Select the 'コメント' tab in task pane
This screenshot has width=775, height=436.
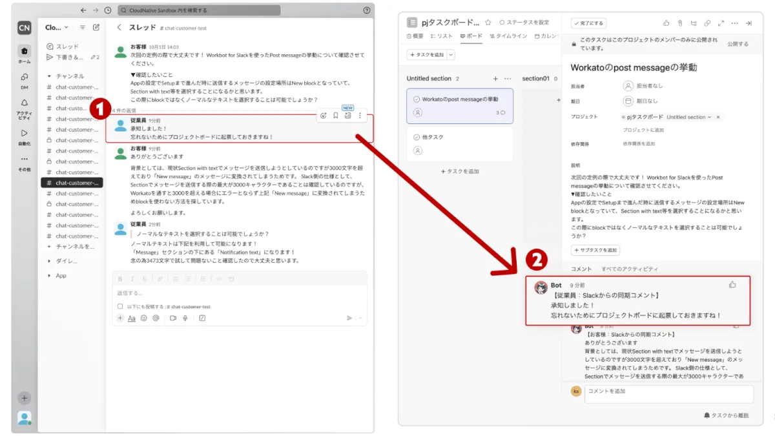click(581, 269)
